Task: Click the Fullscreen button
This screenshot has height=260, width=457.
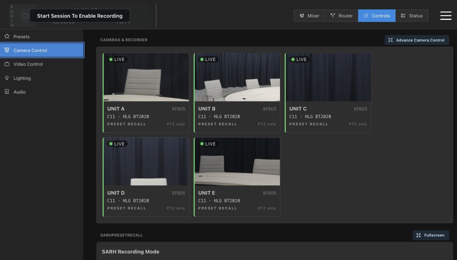Action: click(431, 235)
